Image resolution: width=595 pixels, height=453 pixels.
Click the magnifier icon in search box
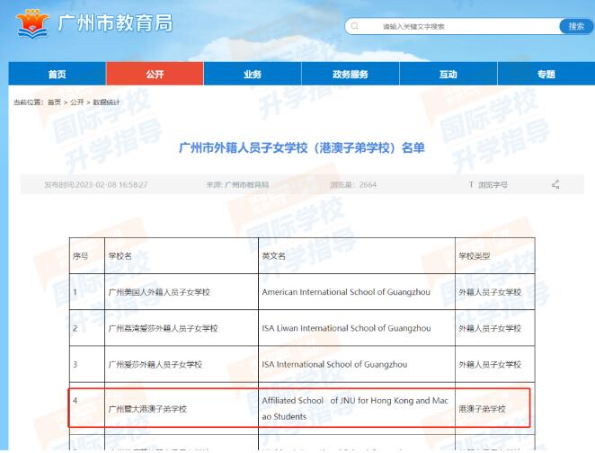click(355, 26)
